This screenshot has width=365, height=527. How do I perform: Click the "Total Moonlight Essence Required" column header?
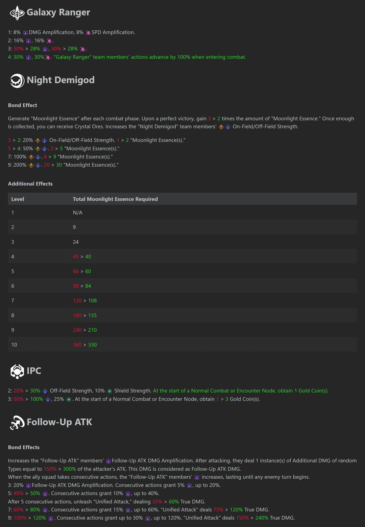tap(115, 199)
